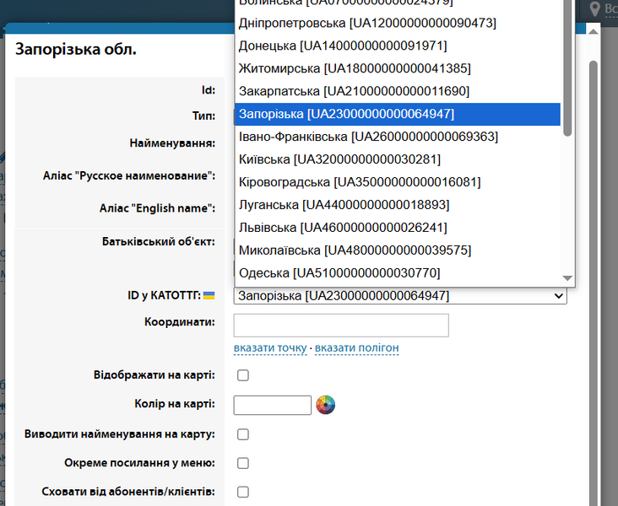The image size is (618, 506).
Task: Click the Ukrainian flag icon near КАТОТТГ
Action: [209, 296]
